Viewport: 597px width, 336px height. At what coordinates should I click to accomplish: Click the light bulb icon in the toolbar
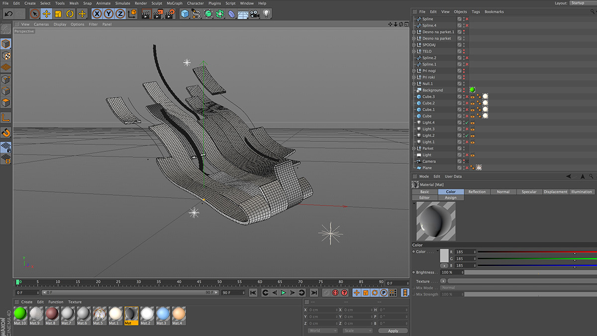pos(266,14)
